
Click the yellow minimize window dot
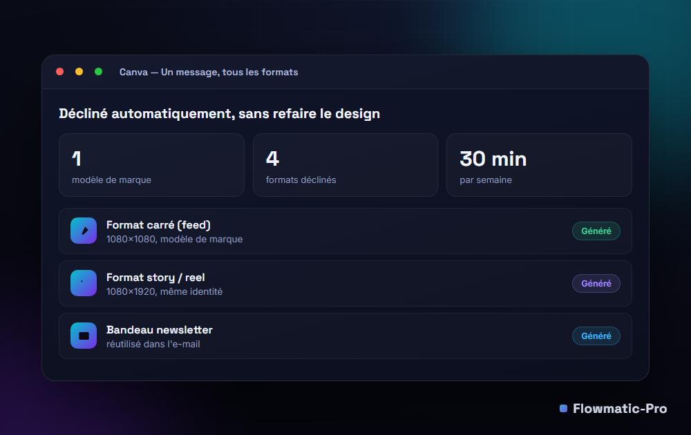pyautogui.click(x=79, y=72)
